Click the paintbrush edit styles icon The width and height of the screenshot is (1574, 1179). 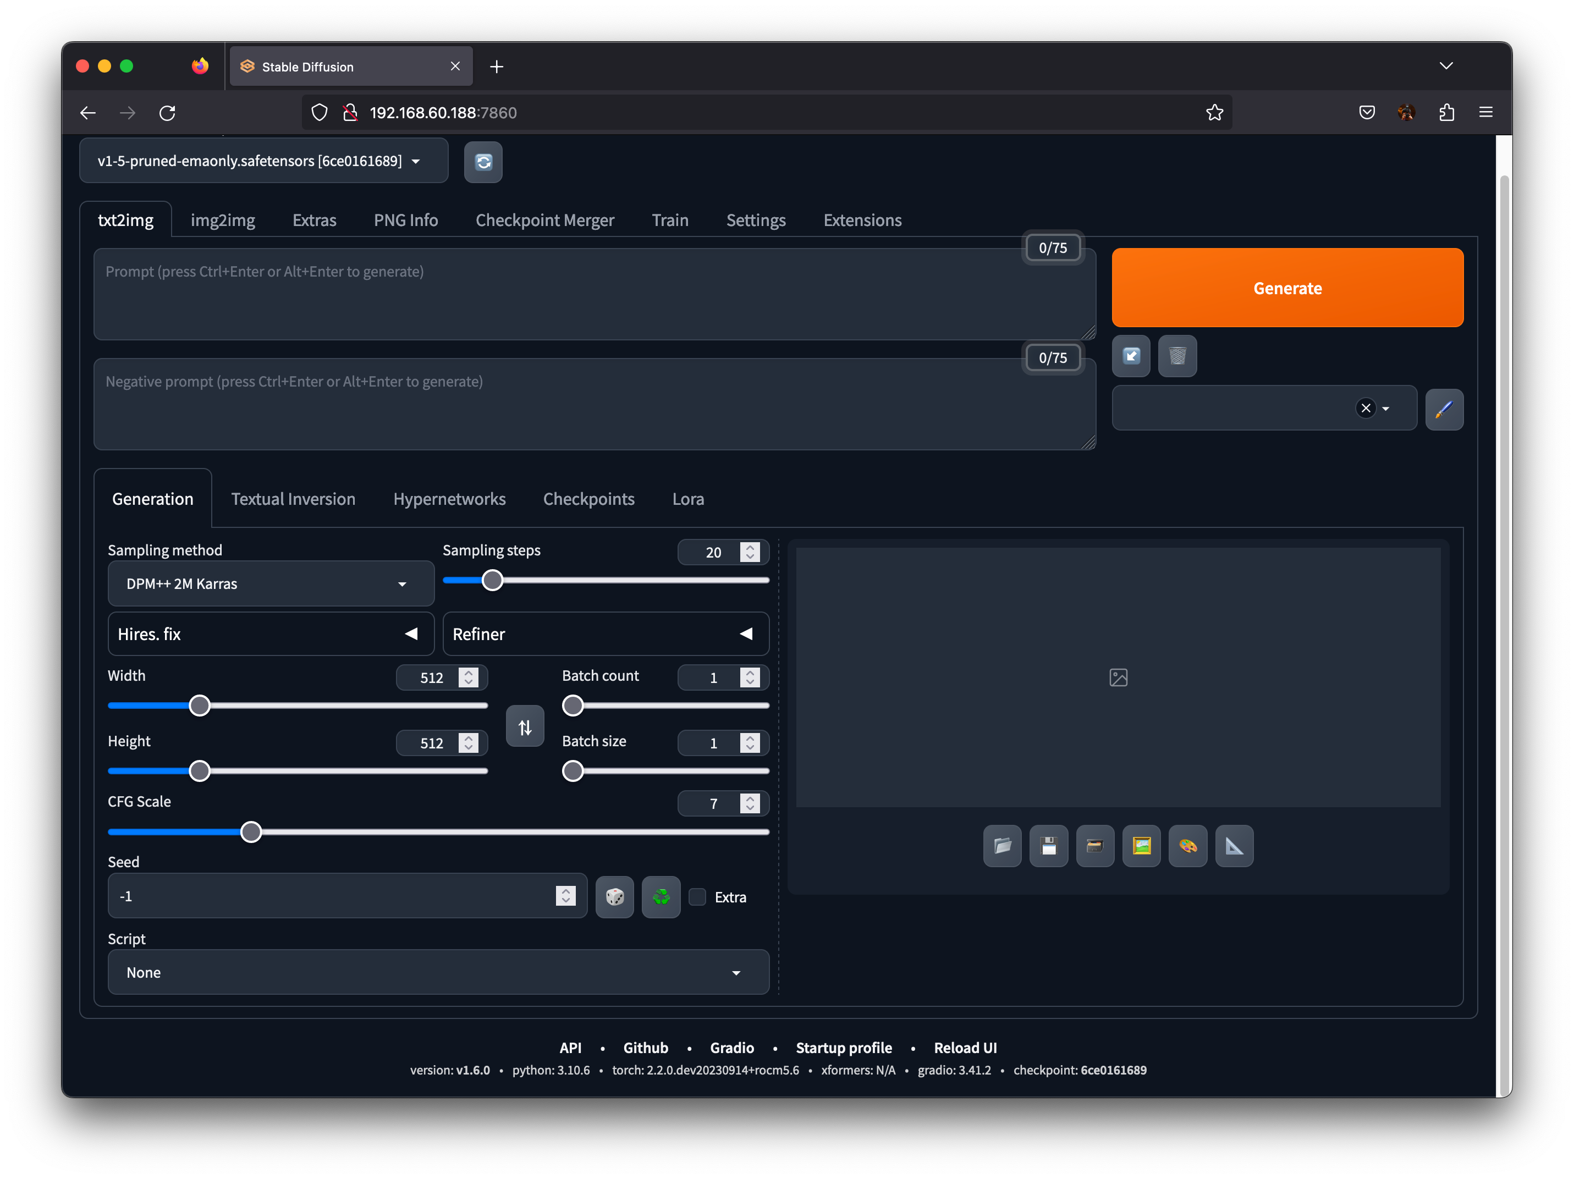(1444, 409)
